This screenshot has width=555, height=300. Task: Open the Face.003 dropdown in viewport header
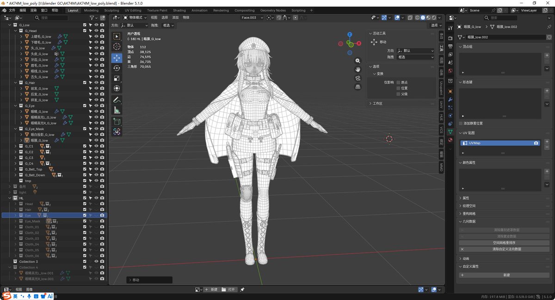tap(252, 18)
